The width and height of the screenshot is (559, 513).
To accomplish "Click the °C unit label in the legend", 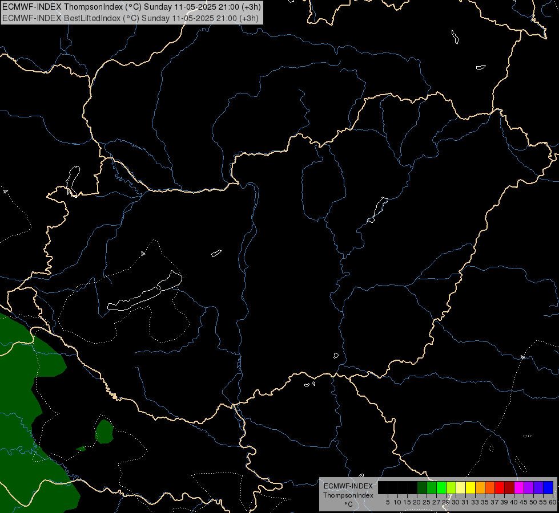I will pyautogui.click(x=348, y=504).
